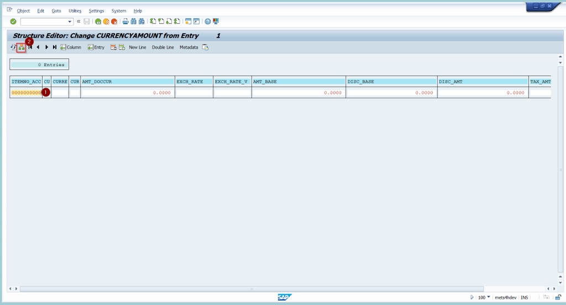Viewport: 566px width, 305px height.
Task: Click the DISC_BASE column header
Action: pyautogui.click(x=391, y=82)
